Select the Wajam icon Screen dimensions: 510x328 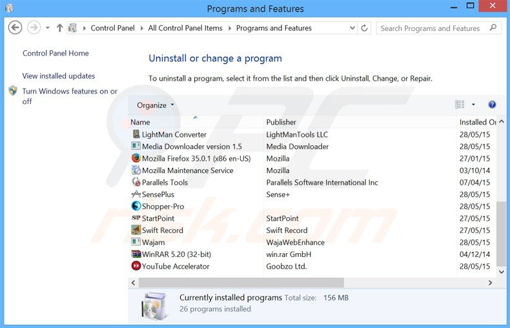136,241
